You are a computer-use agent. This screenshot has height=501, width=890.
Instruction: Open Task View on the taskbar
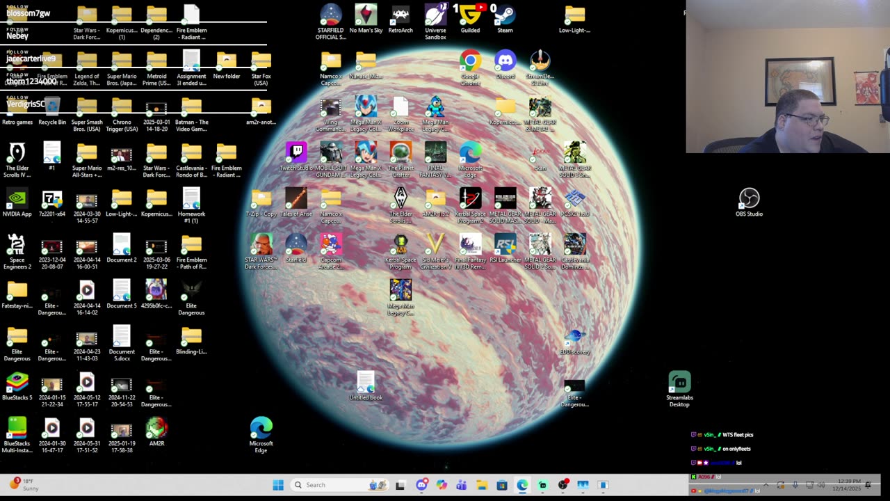pyautogui.click(x=400, y=485)
